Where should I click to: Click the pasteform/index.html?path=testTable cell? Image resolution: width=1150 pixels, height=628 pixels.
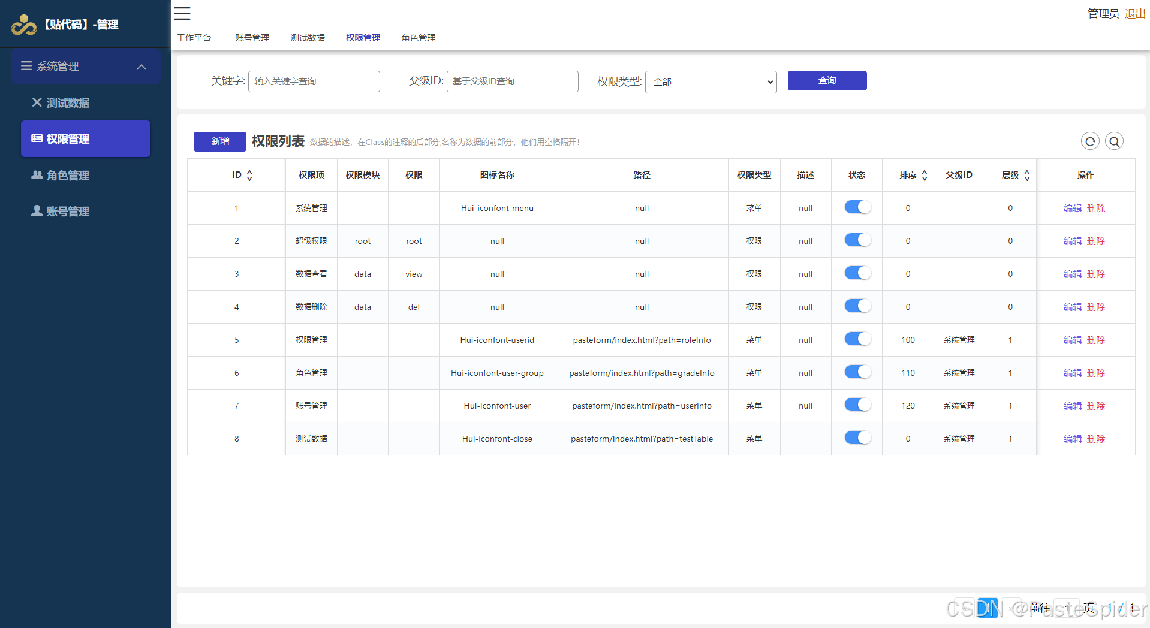point(642,439)
